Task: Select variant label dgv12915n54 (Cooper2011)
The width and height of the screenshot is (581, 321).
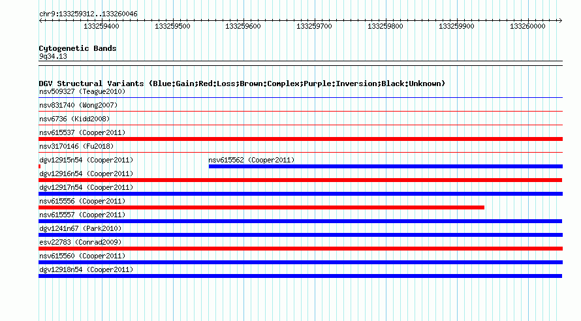Action: point(86,160)
